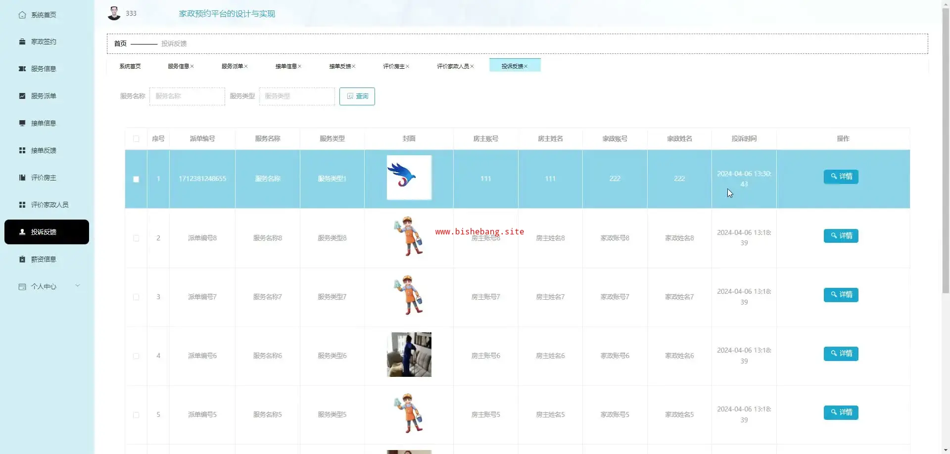Toggle the select-all checkbox in table header

point(136,139)
